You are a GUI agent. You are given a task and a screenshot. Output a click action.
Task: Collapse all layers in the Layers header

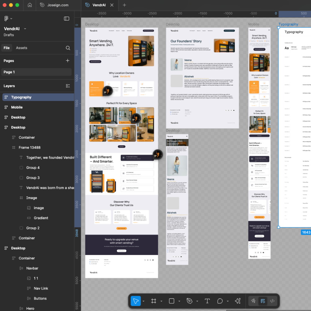coord(68,86)
